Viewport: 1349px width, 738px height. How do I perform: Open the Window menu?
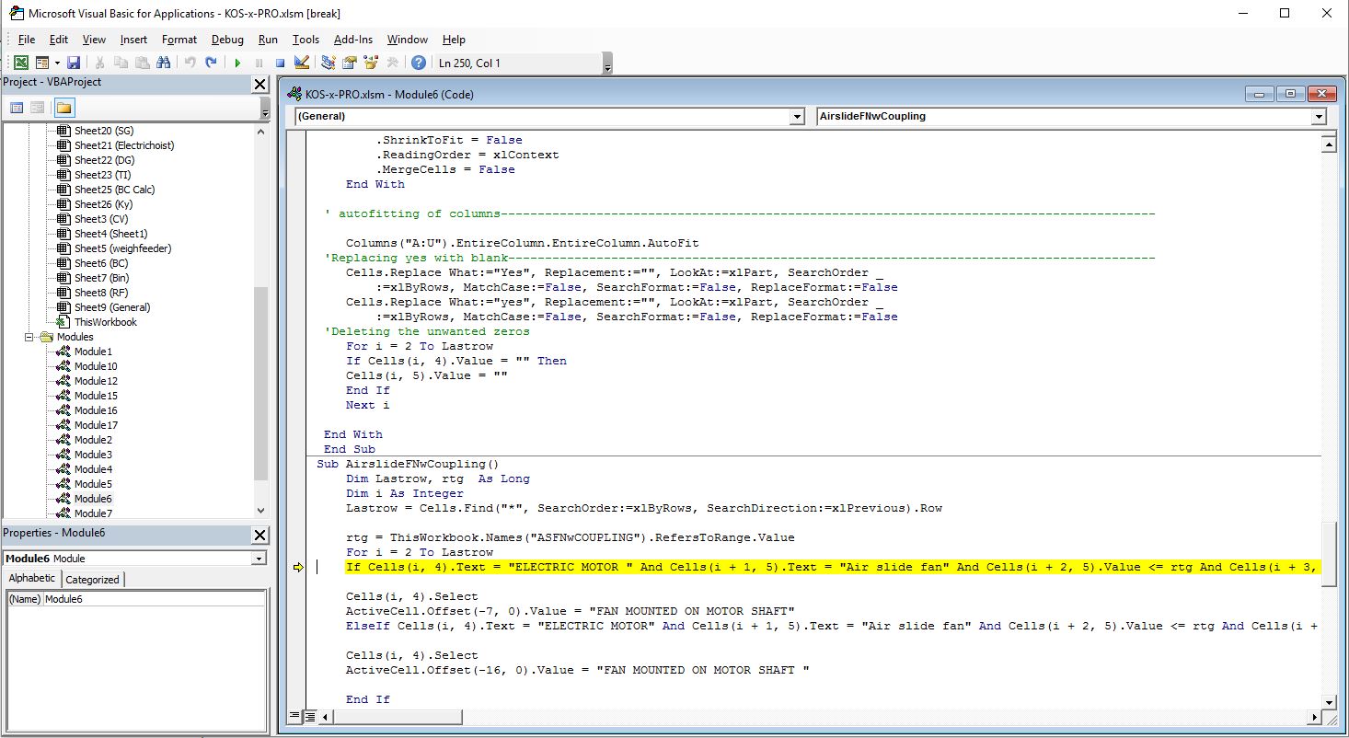click(407, 40)
